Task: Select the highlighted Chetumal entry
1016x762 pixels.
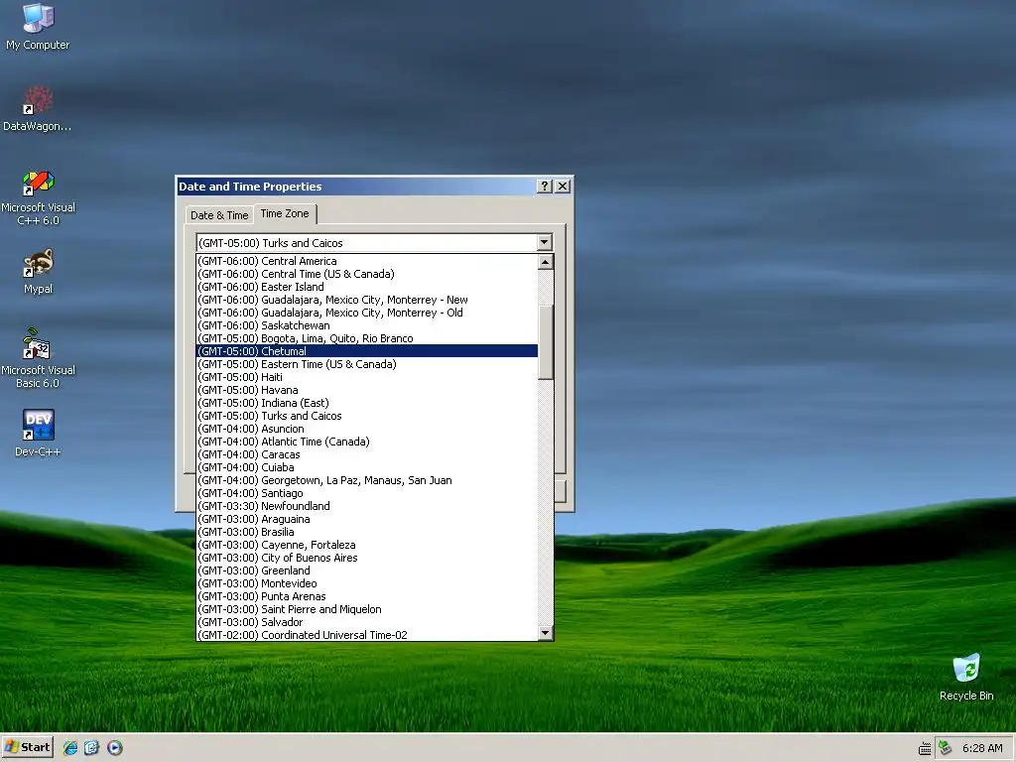Action: [x=367, y=351]
